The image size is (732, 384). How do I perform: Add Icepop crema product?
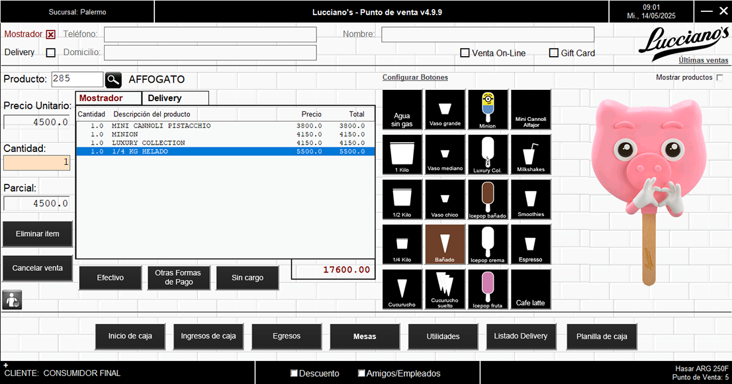[488, 244]
